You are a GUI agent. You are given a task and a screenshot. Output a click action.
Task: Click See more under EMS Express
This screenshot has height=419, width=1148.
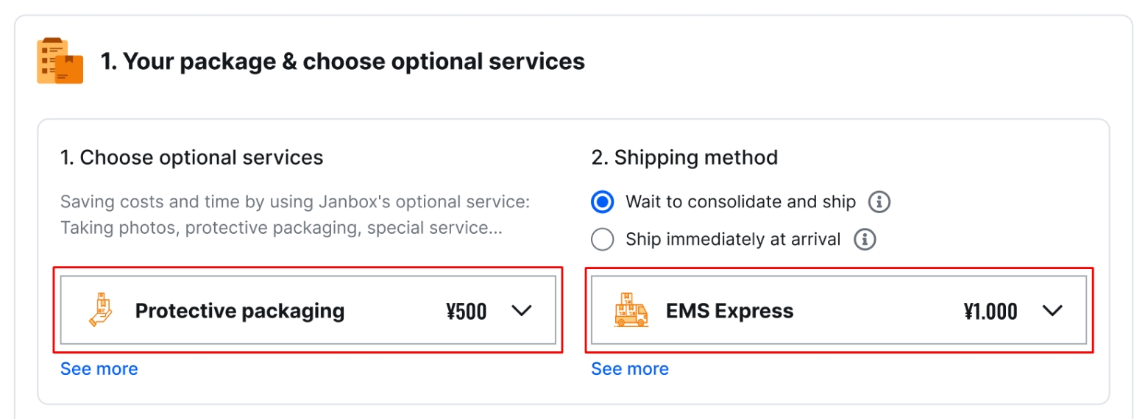tap(630, 368)
